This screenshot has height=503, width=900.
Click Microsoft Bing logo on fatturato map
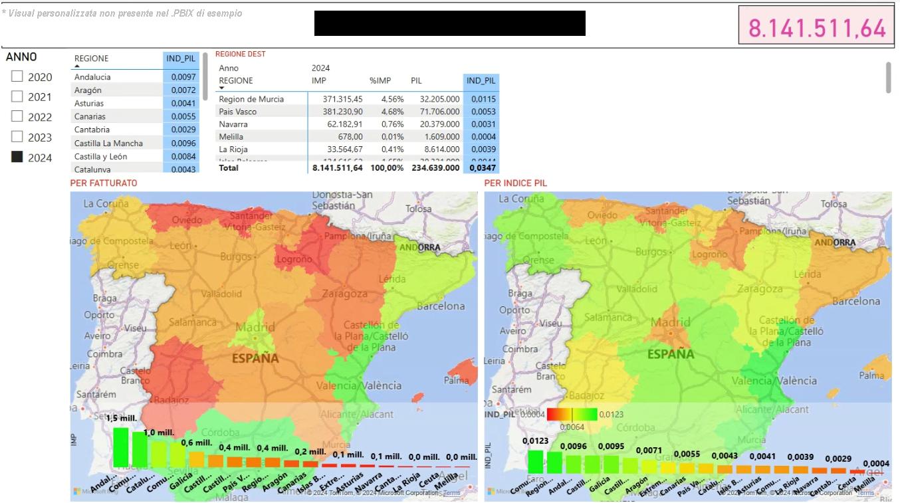(x=83, y=492)
